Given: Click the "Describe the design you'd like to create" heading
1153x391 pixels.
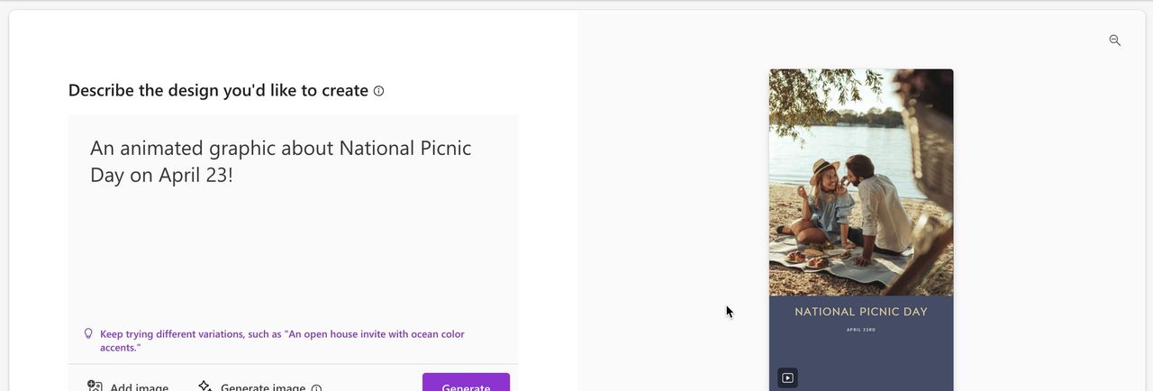Looking at the screenshot, I should pos(218,91).
